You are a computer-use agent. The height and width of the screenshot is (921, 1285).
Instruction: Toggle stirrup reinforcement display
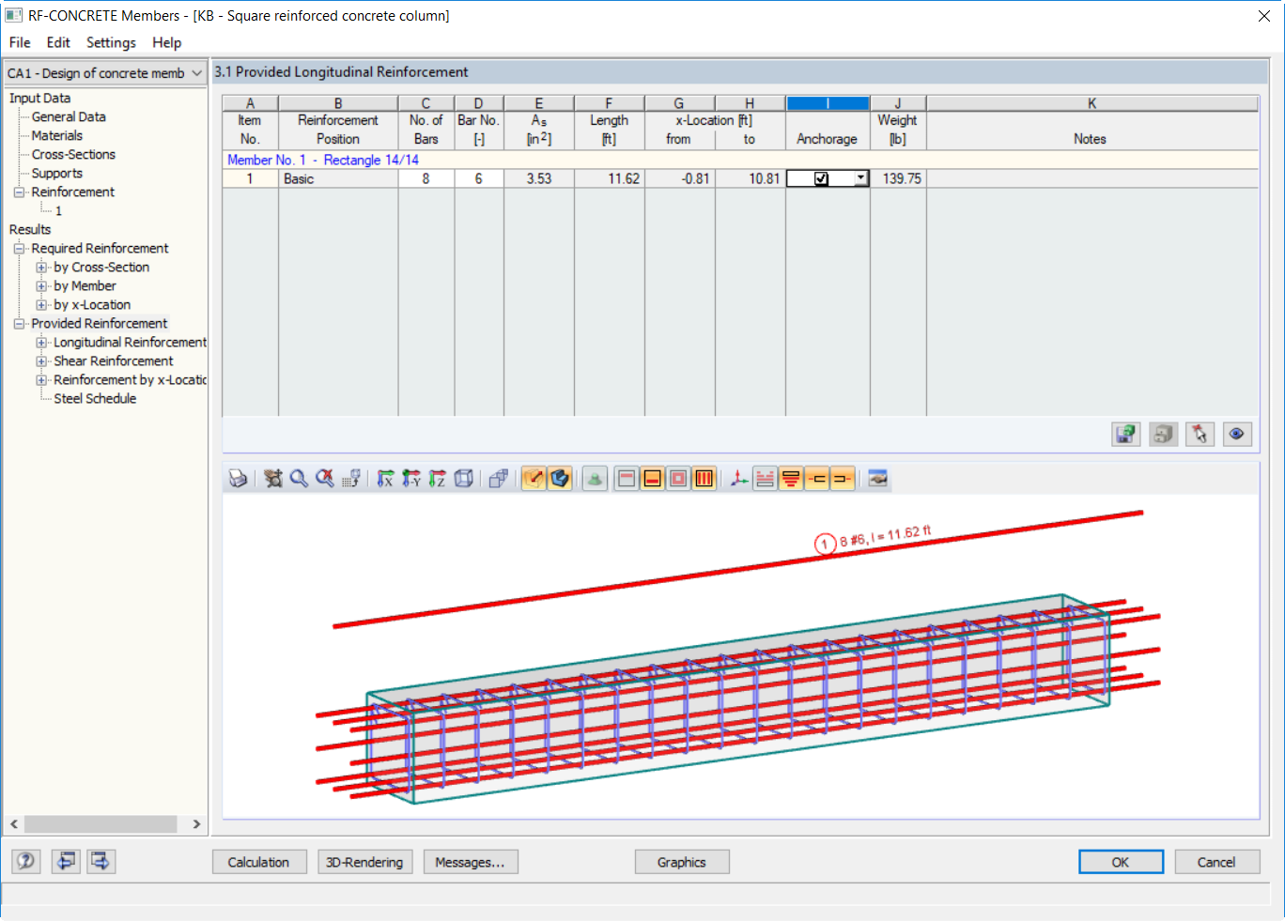[704, 479]
